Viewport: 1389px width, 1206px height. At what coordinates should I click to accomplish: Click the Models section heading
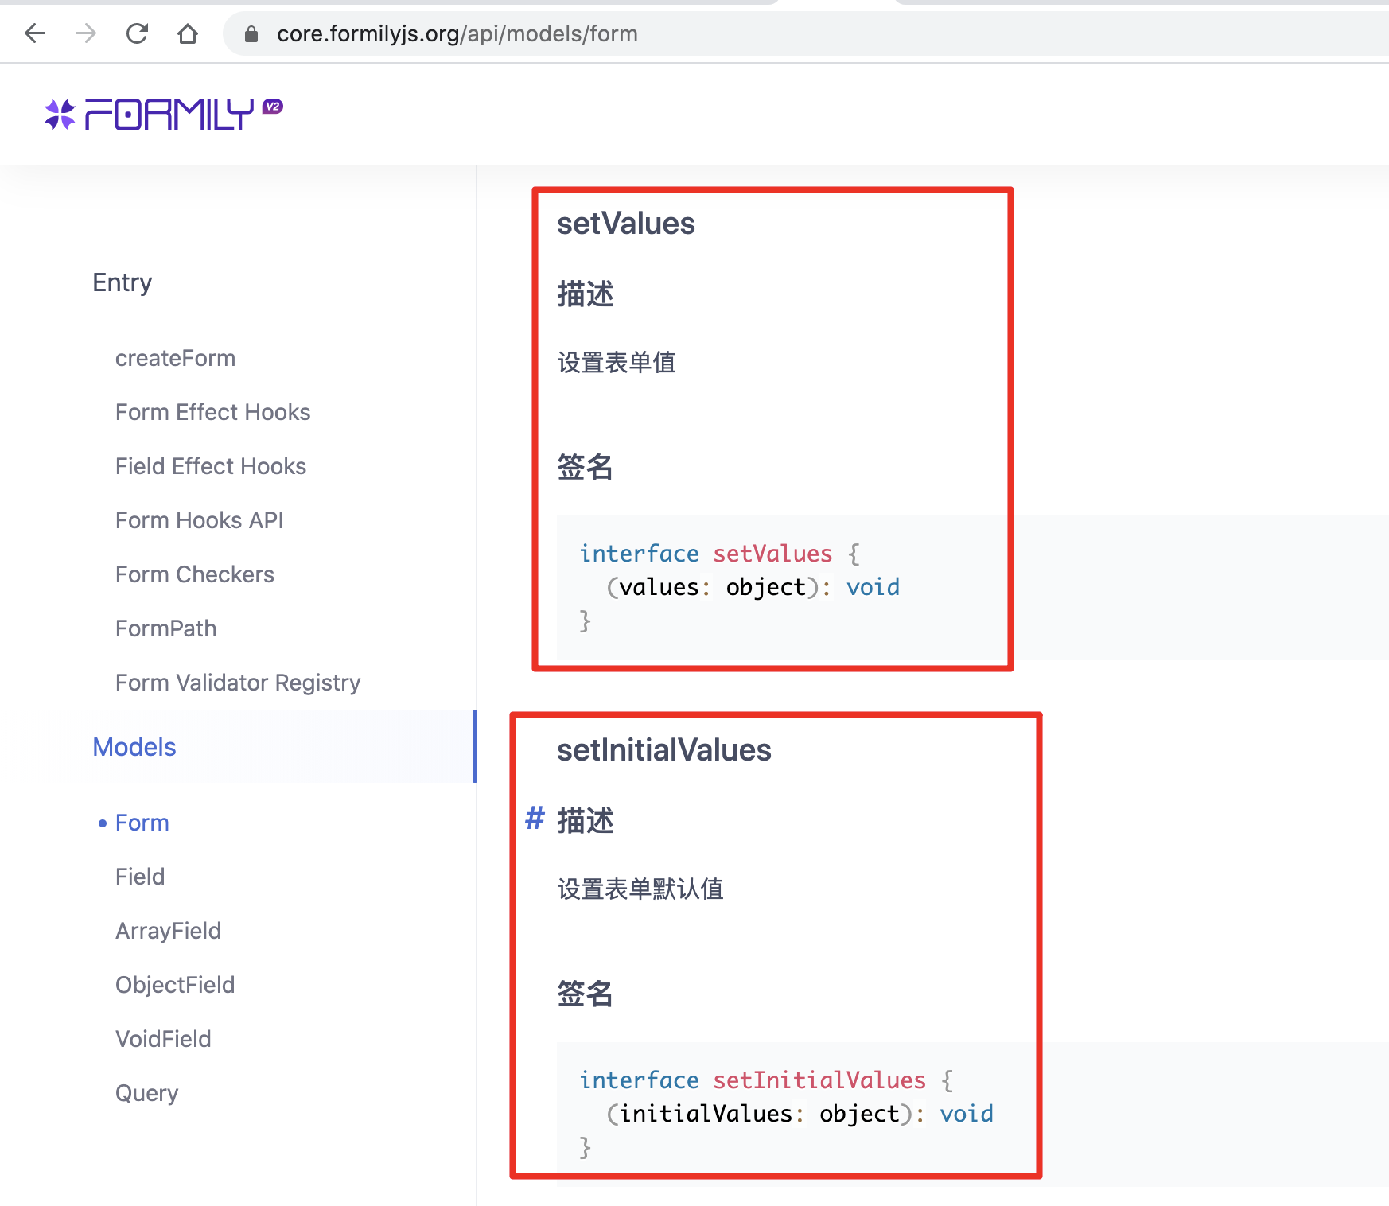[134, 746]
